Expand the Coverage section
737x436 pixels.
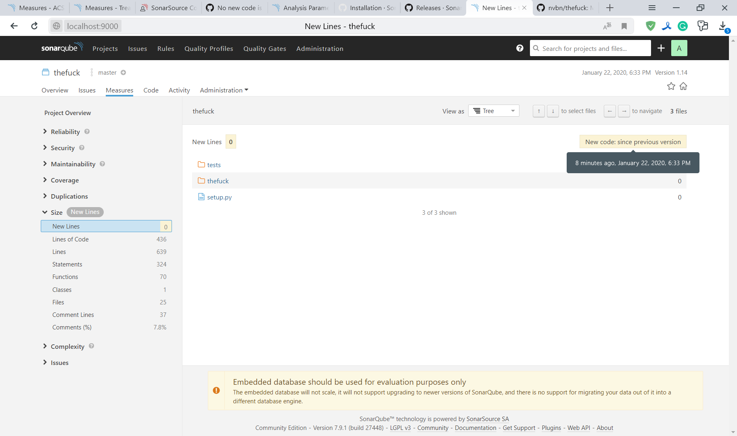[x=61, y=180]
